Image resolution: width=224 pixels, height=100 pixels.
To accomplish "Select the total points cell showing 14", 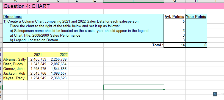I will (175, 45).
